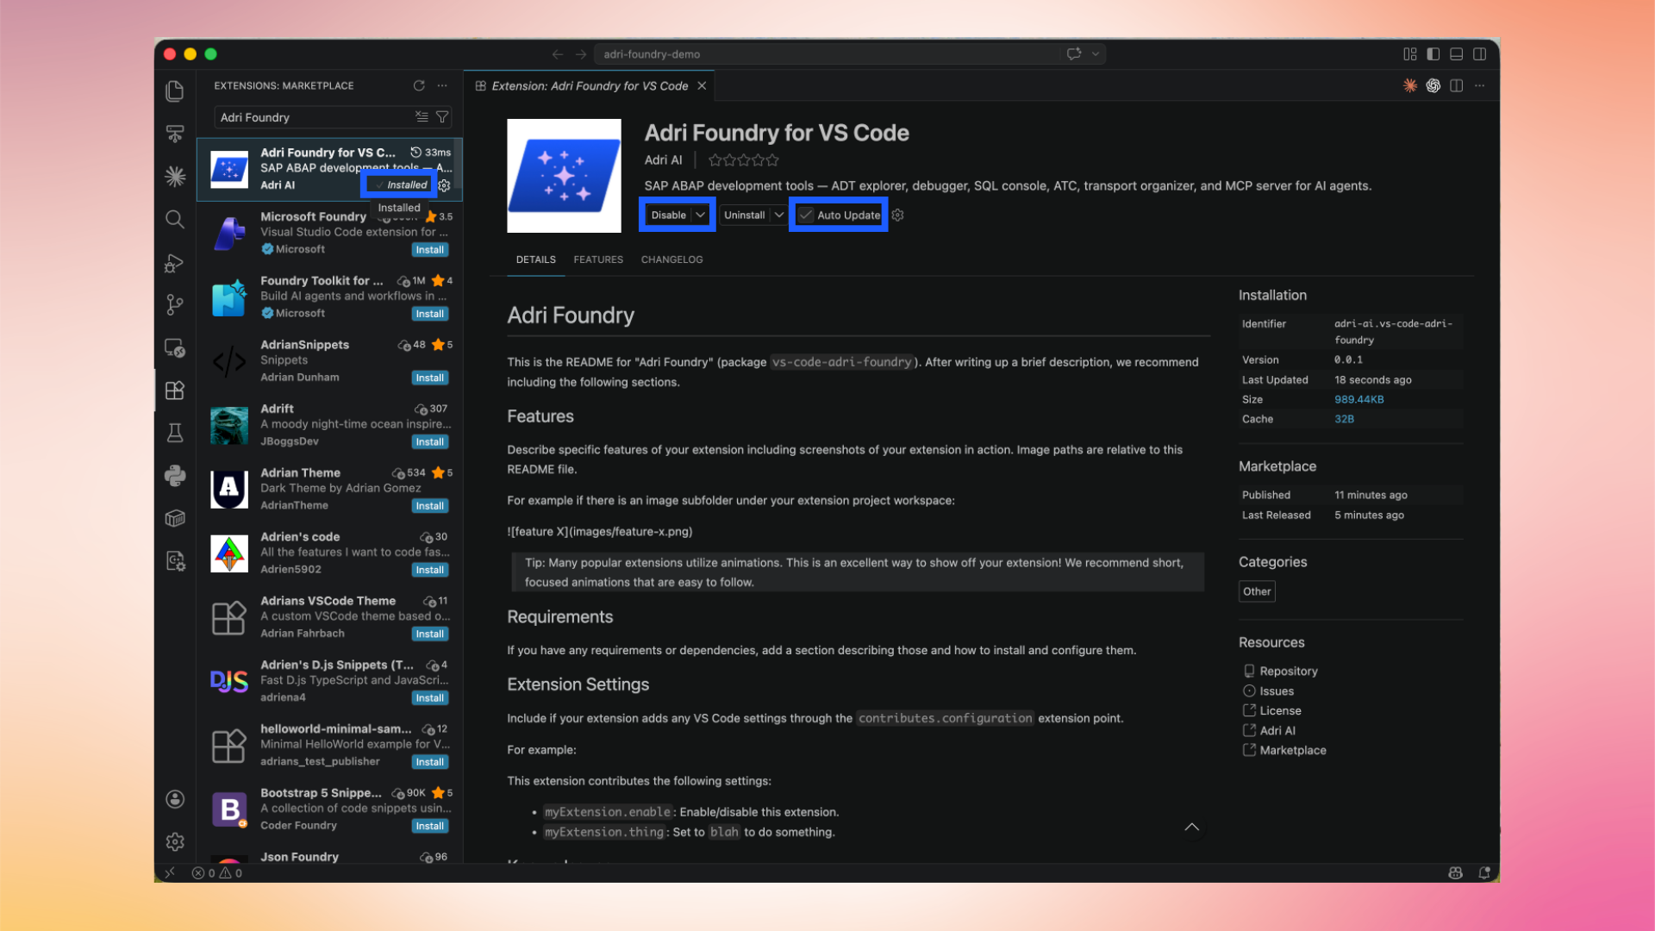Expand the Uninstall button dropdown
The width and height of the screenshot is (1655, 931).
(779, 215)
